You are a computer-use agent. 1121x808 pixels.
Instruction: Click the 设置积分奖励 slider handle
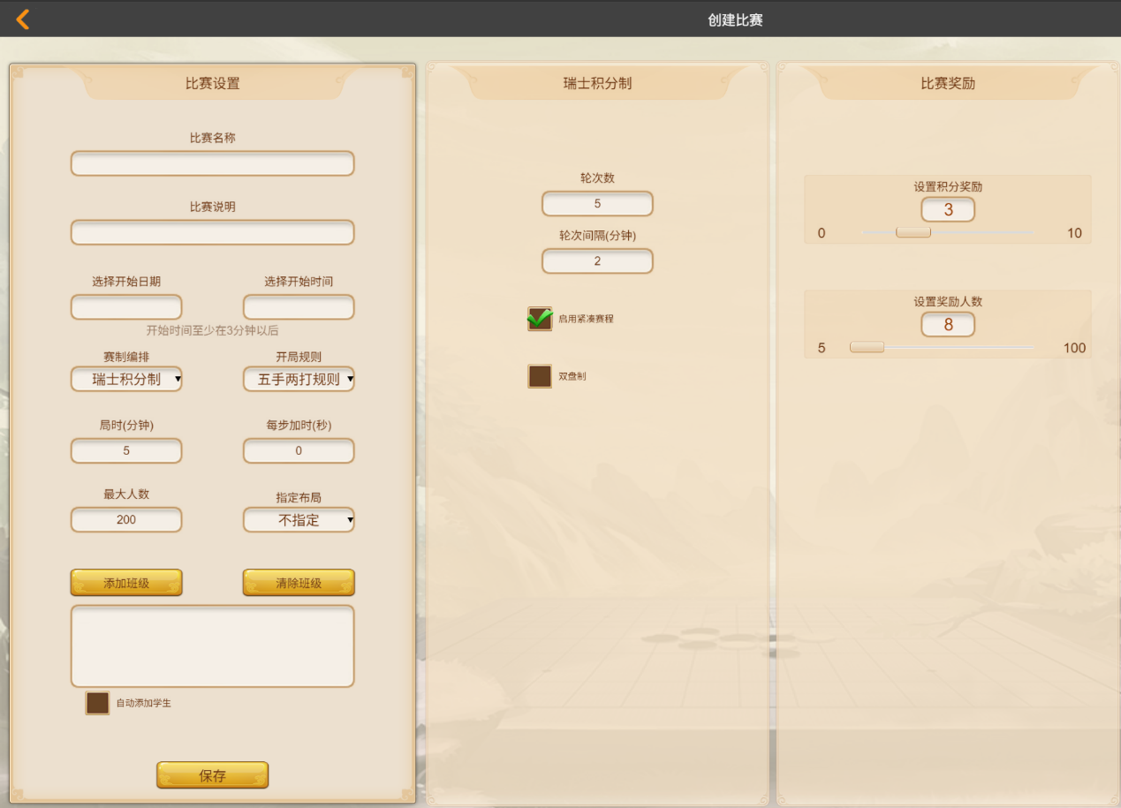(x=913, y=233)
